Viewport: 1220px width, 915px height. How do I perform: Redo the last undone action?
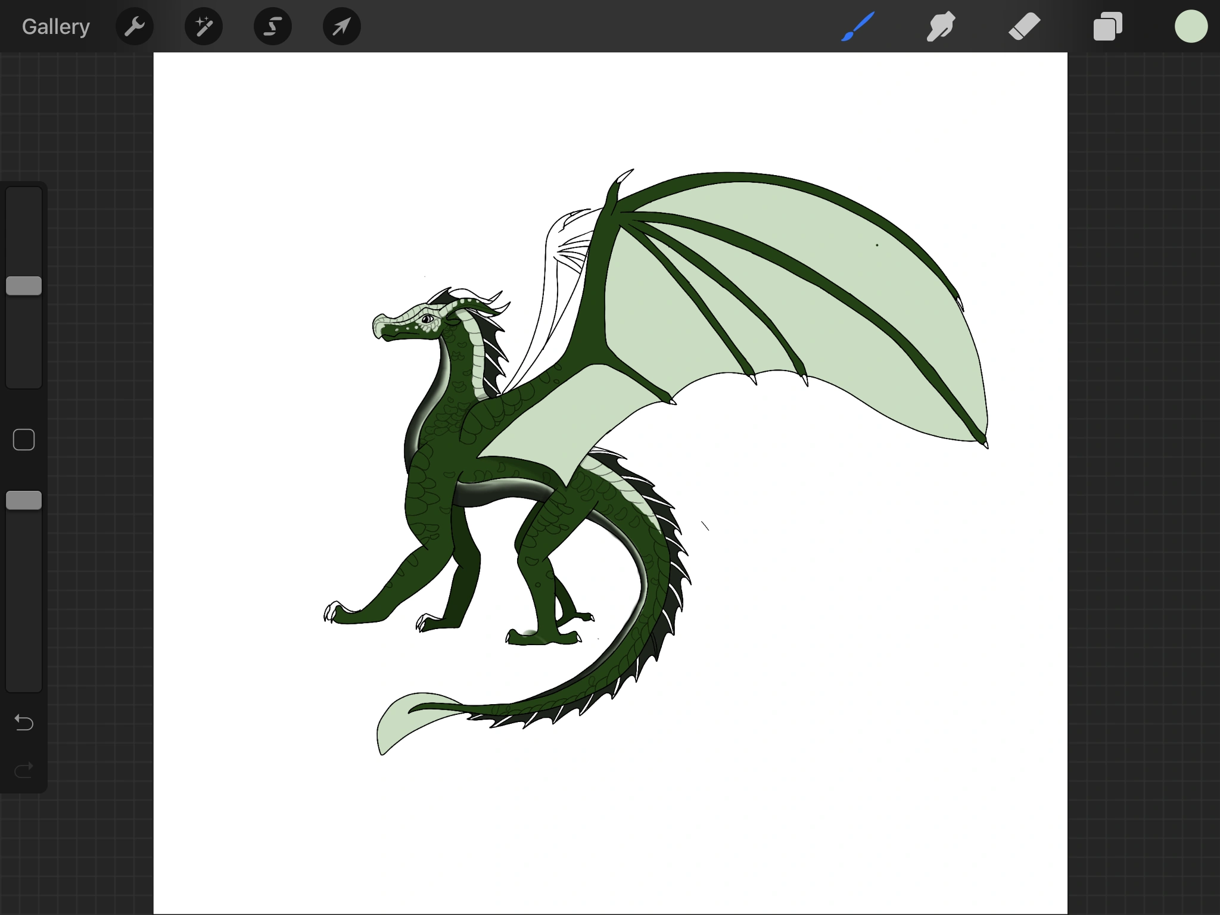click(24, 771)
